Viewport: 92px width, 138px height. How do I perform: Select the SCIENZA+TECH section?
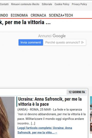click(61, 15)
